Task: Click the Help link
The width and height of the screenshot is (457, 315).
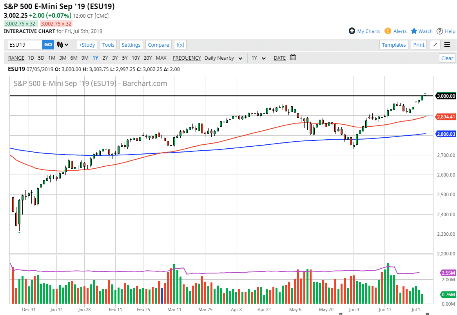Action: pyautogui.click(x=450, y=31)
